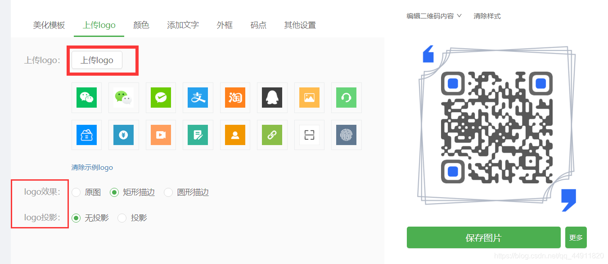Select the scan frame logo
The width and height of the screenshot is (608, 264).
pos(309,135)
